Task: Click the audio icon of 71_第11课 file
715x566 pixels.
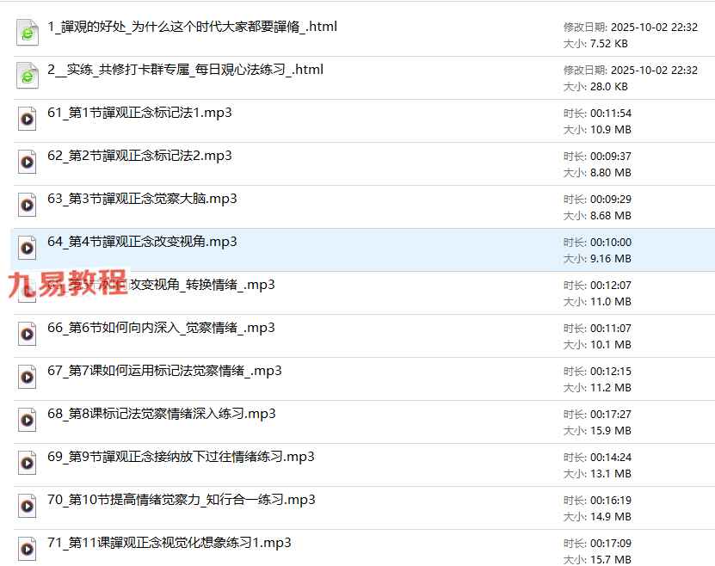Action: (28, 549)
